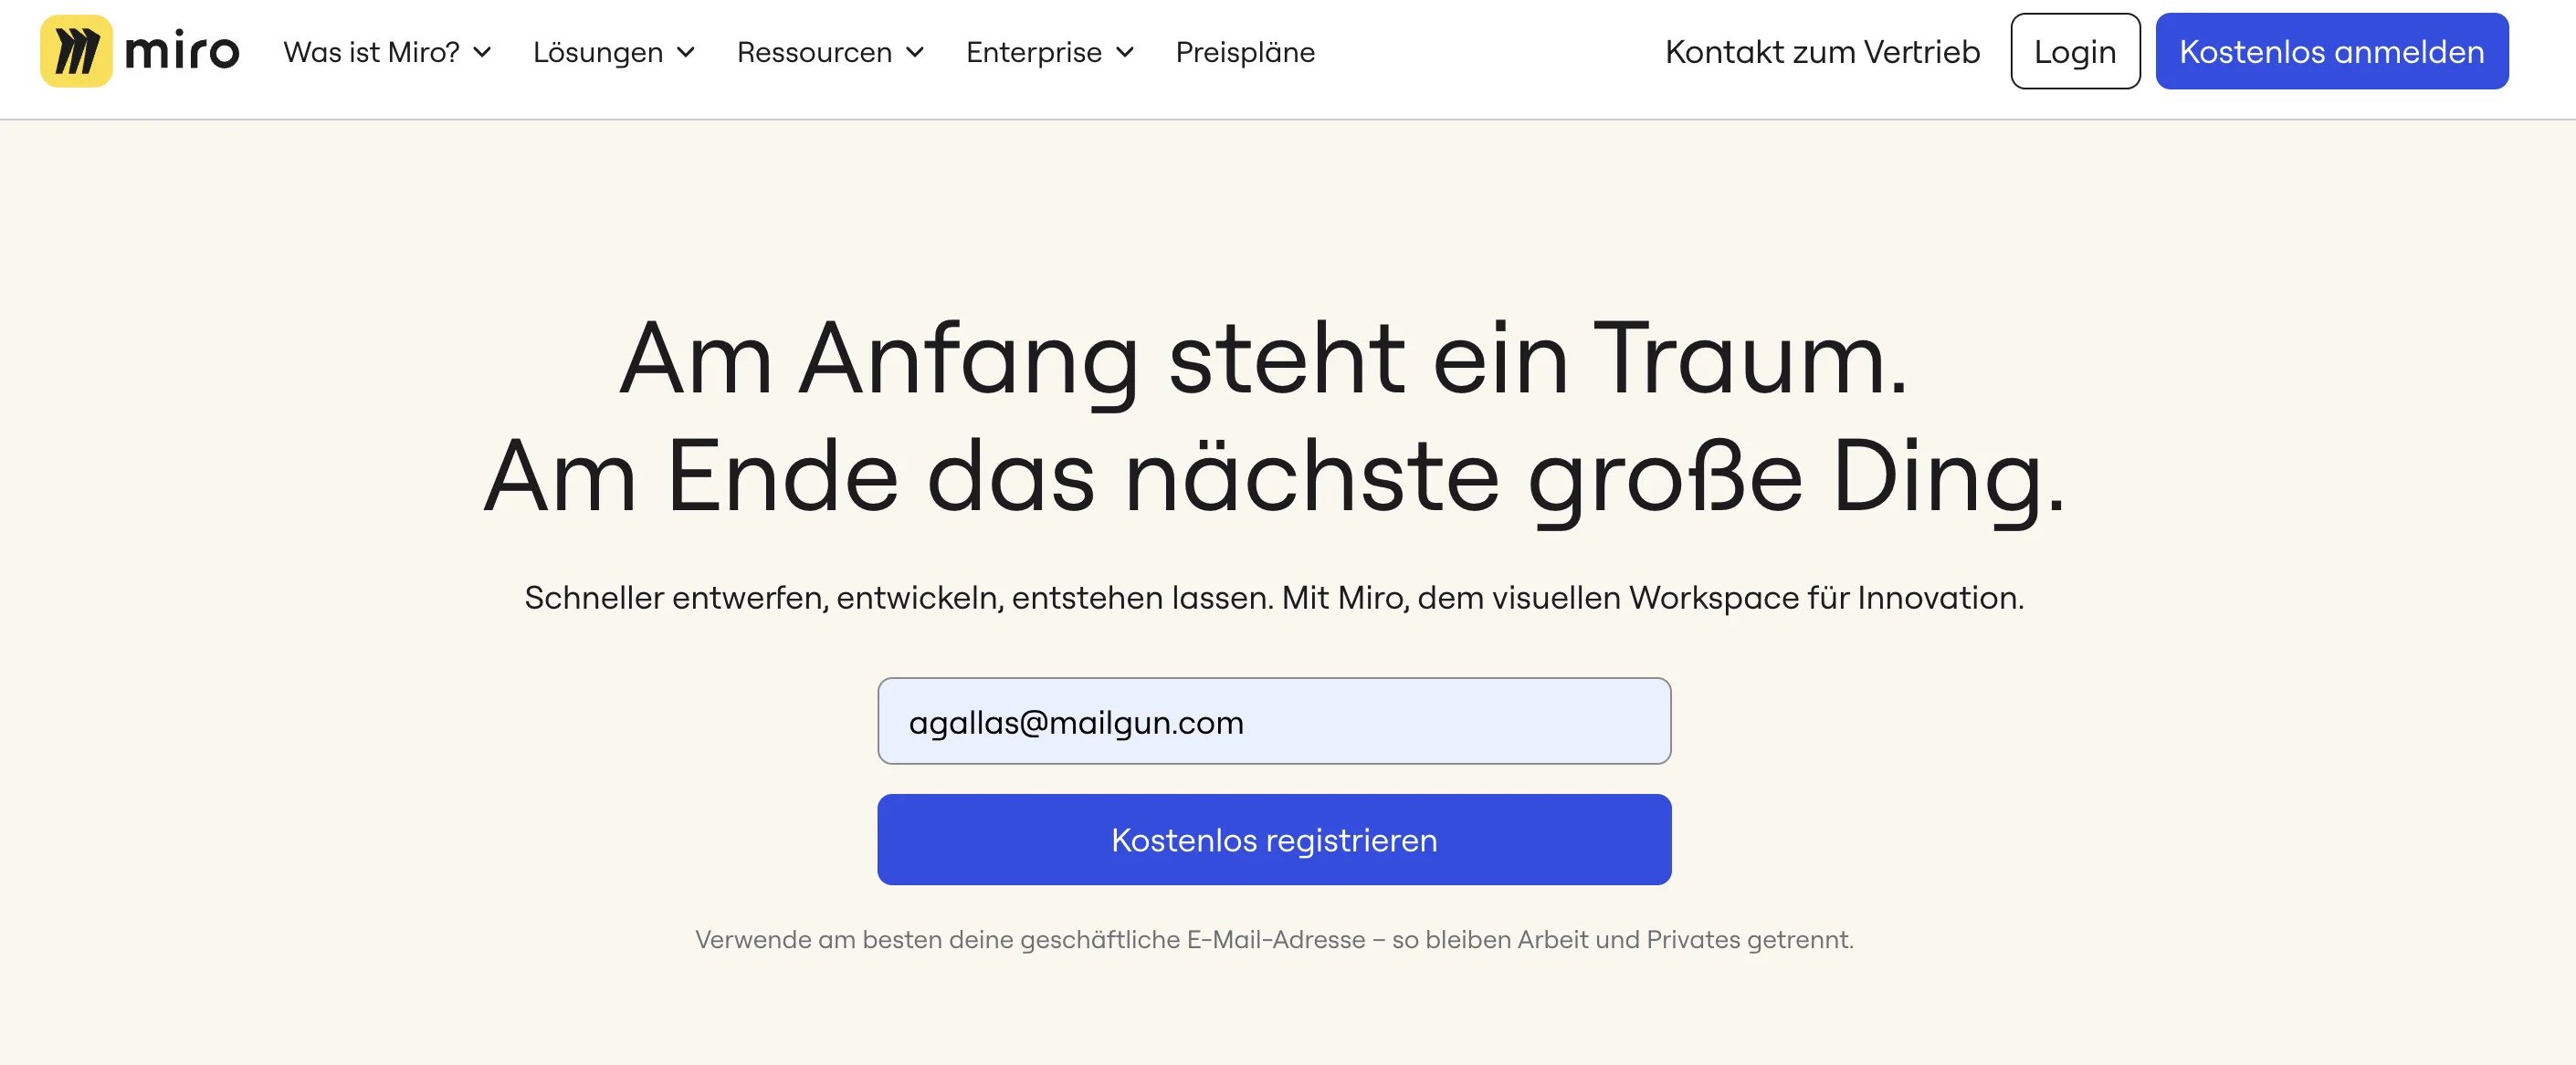Expand the chevron next to Ressourcen
The width and height of the screenshot is (2576, 1065).
click(x=915, y=52)
